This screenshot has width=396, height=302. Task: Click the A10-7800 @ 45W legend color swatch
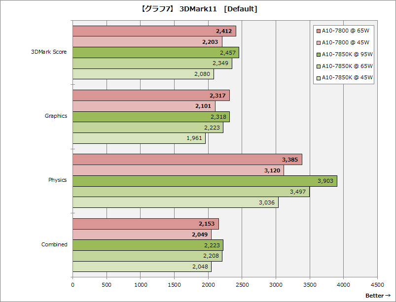tap(319, 43)
